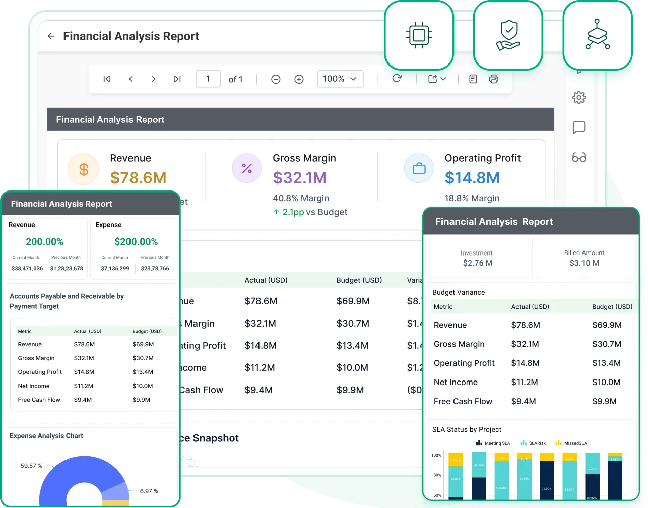Jump to the last page
Screen dimensions: 648x508
[x=177, y=79]
